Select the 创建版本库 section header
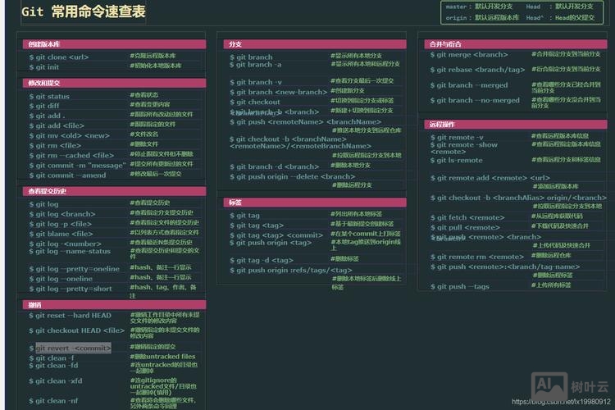This screenshot has height=410, width=615. 114,43
